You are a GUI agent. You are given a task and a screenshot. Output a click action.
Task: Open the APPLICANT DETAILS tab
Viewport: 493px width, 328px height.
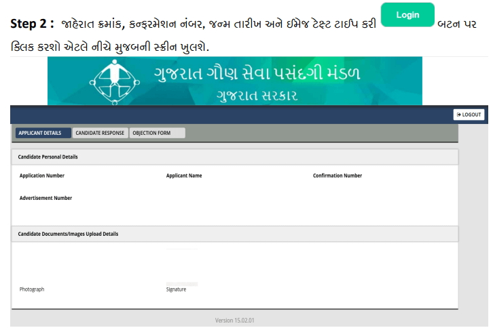(43, 133)
